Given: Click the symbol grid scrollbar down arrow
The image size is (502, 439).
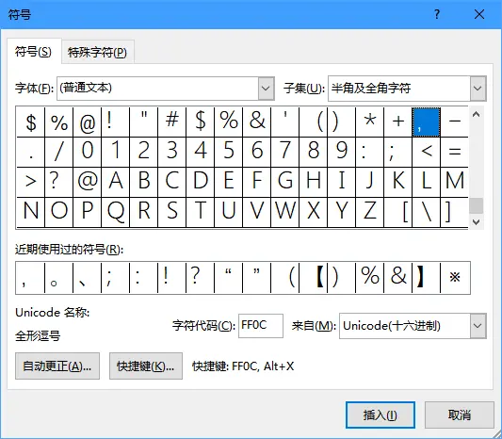Looking at the screenshot, I should click(476, 221).
